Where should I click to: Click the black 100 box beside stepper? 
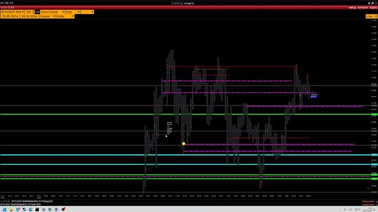tap(37, 12)
